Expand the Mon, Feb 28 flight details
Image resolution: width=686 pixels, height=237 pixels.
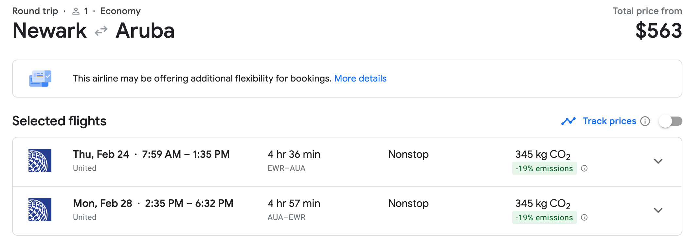point(658,210)
